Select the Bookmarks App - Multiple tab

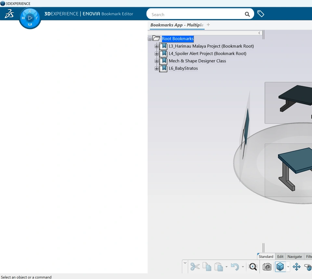click(x=177, y=25)
